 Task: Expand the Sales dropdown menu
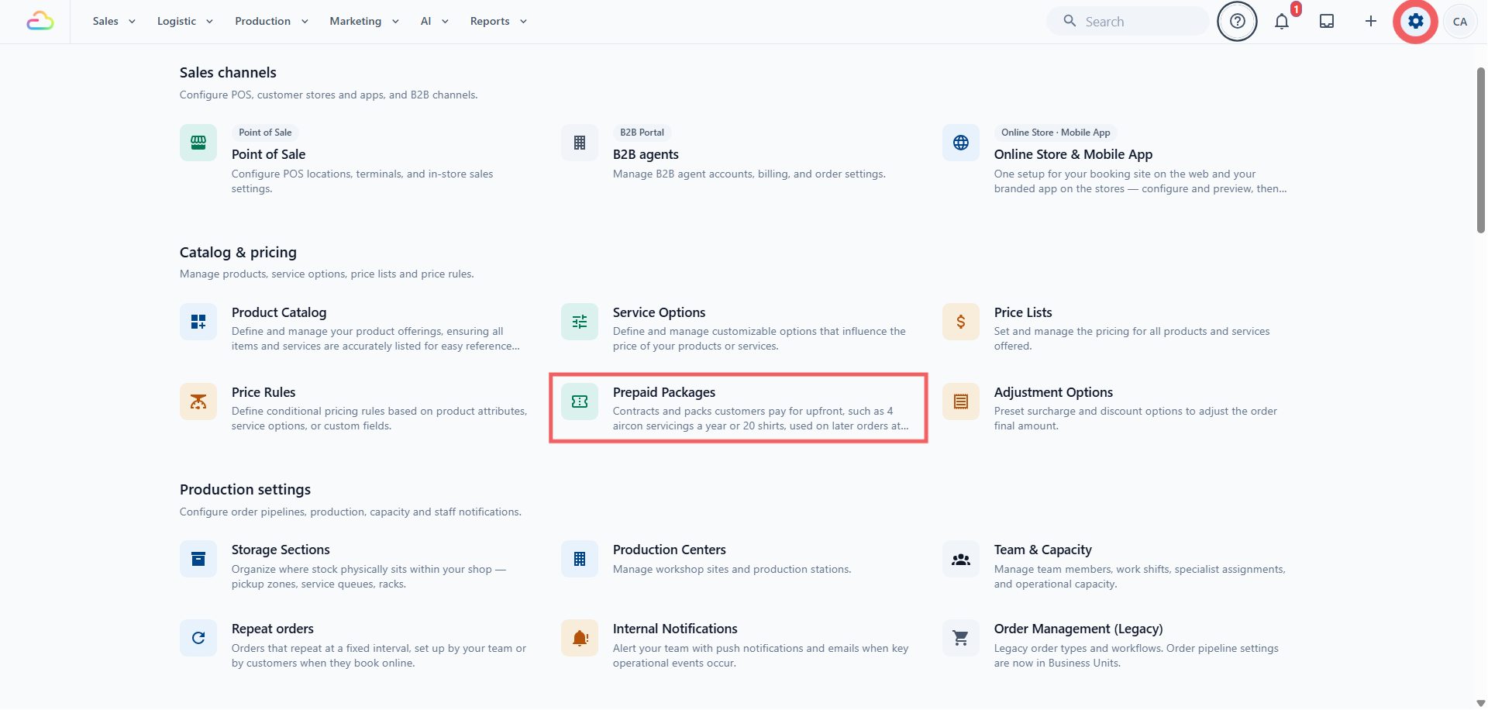(114, 22)
